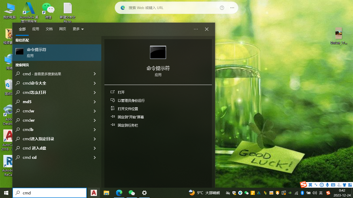353x198 pixels.
Task: Expand the cmd cd suggestion chevron
Action: tap(95, 158)
